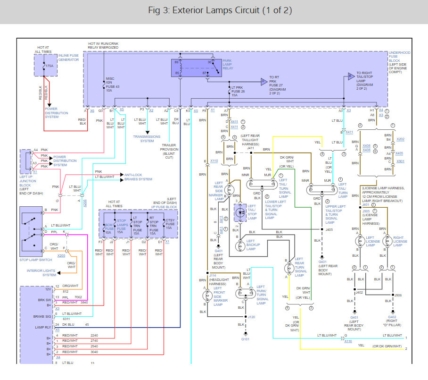Open the X405 connector link
Screen dimensions: 428x380
tap(399, 153)
